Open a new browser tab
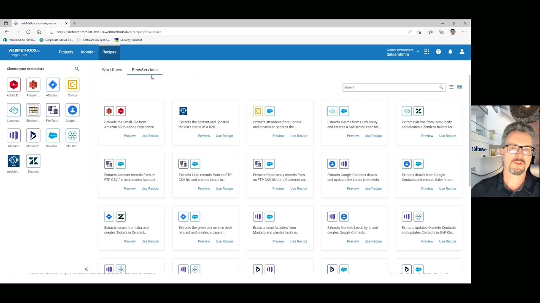 coord(75,23)
